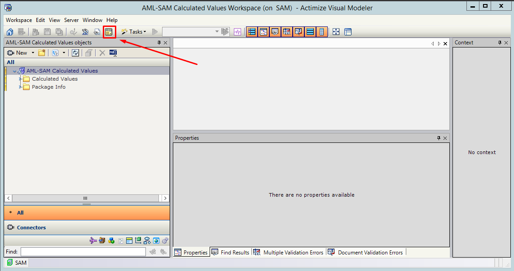Toggle the Properties pane toolbar button
The image size is (514, 271).
pos(263,32)
